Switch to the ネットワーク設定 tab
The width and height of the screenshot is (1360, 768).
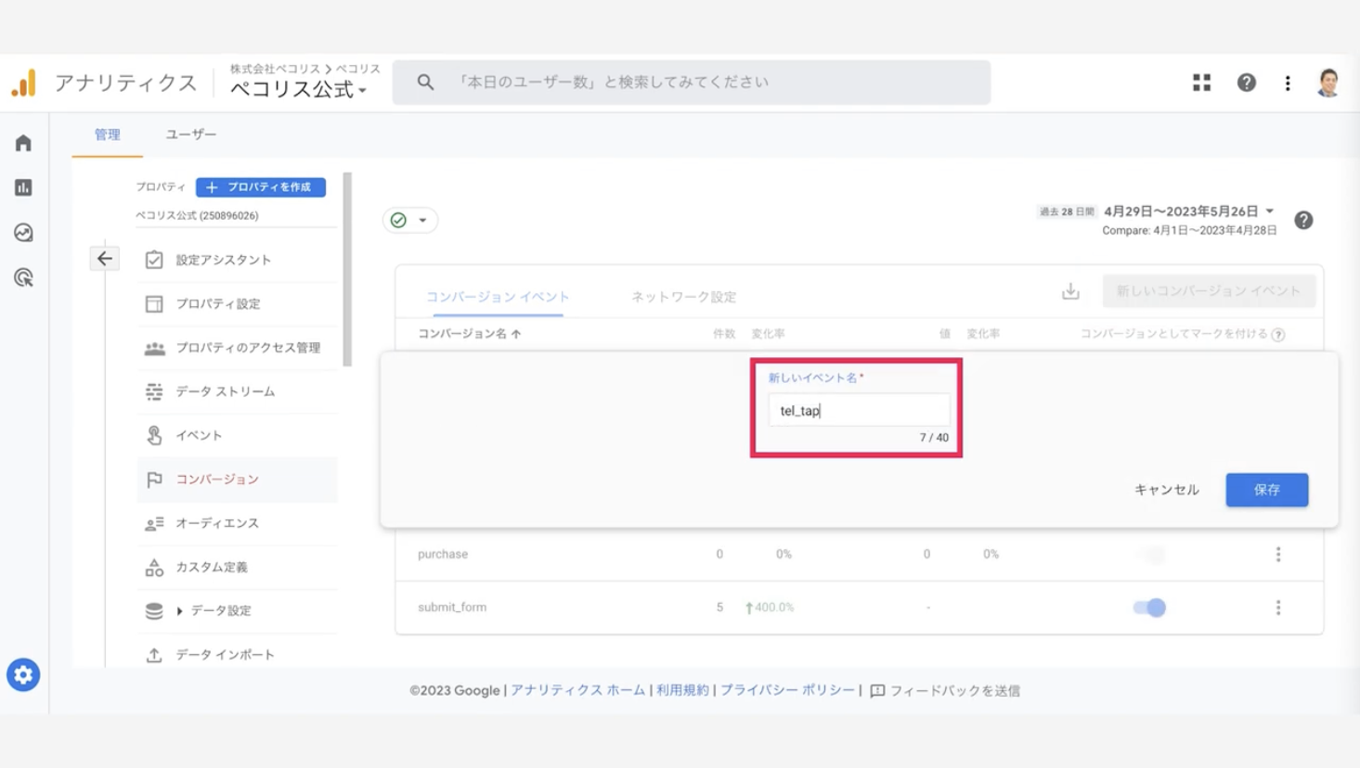684,297
